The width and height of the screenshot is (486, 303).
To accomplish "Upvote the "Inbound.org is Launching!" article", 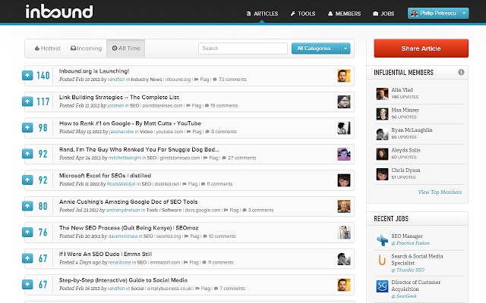I will (27, 75).
